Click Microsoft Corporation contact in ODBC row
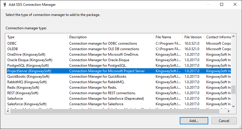Screen dimensions: 242x129 pos(218,43)
